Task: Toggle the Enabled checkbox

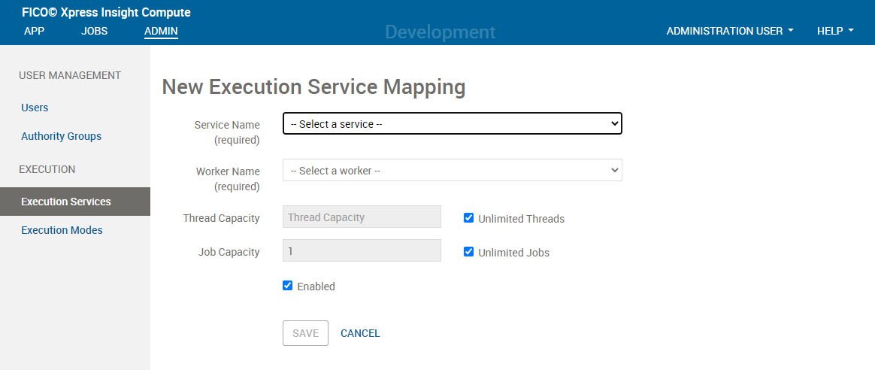Action: coord(287,286)
